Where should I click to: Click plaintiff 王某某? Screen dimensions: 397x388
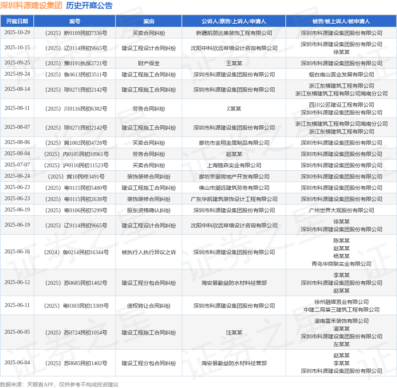point(234,63)
